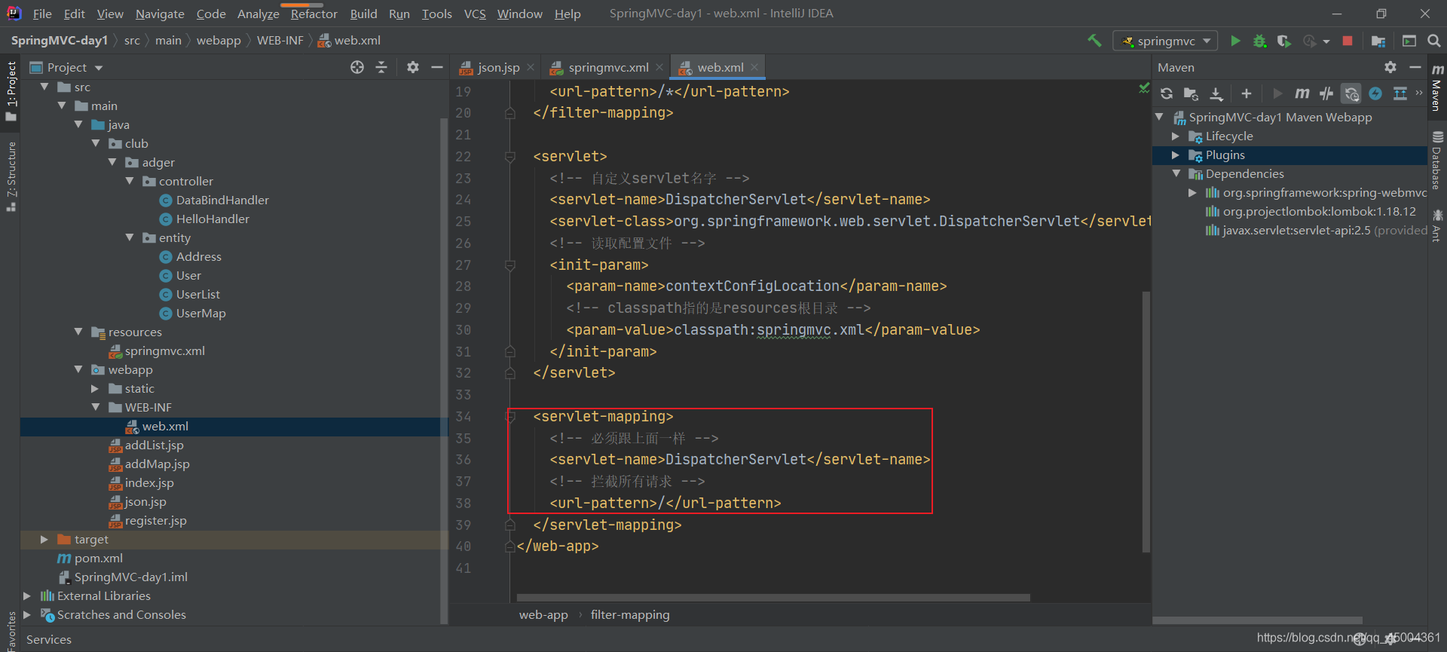Toggle the Services tool window button
Viewport: 1447px width, 652px height.
click(49, 639)
